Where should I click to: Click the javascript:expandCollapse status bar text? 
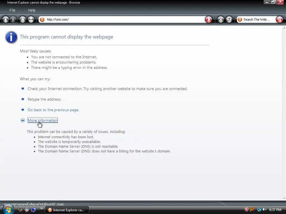[34, 204]
